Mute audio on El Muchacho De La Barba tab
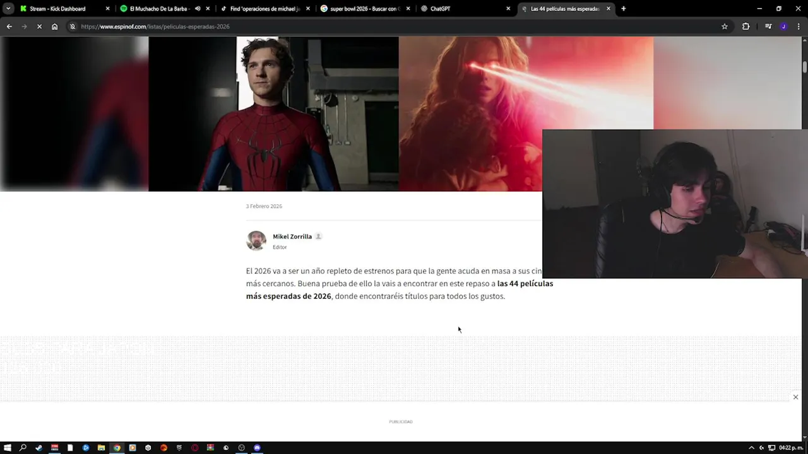This screenshot has width=808, height=454. pos(198,9)
